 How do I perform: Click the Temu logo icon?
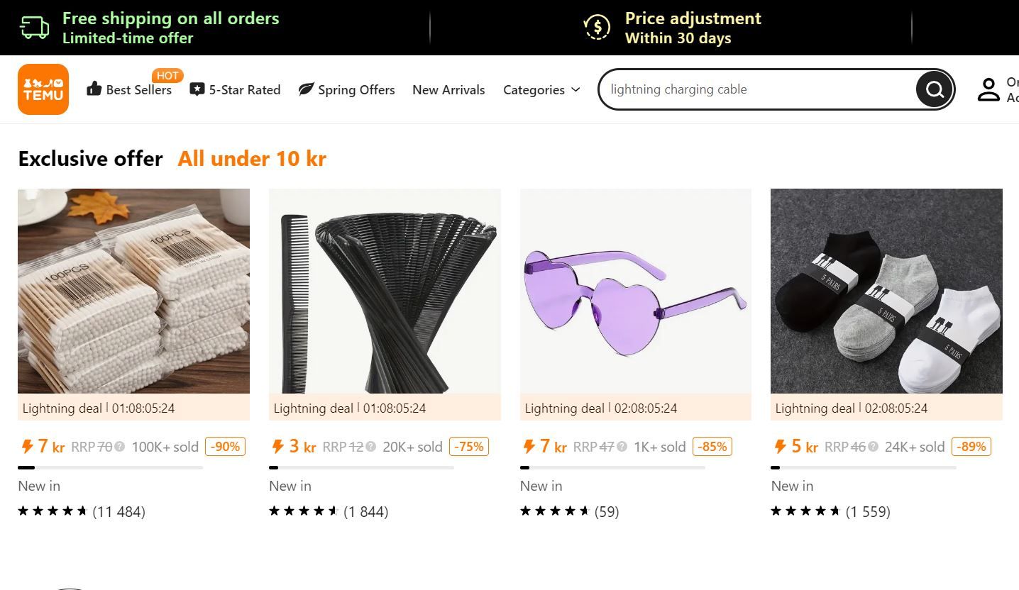[43, 89]
